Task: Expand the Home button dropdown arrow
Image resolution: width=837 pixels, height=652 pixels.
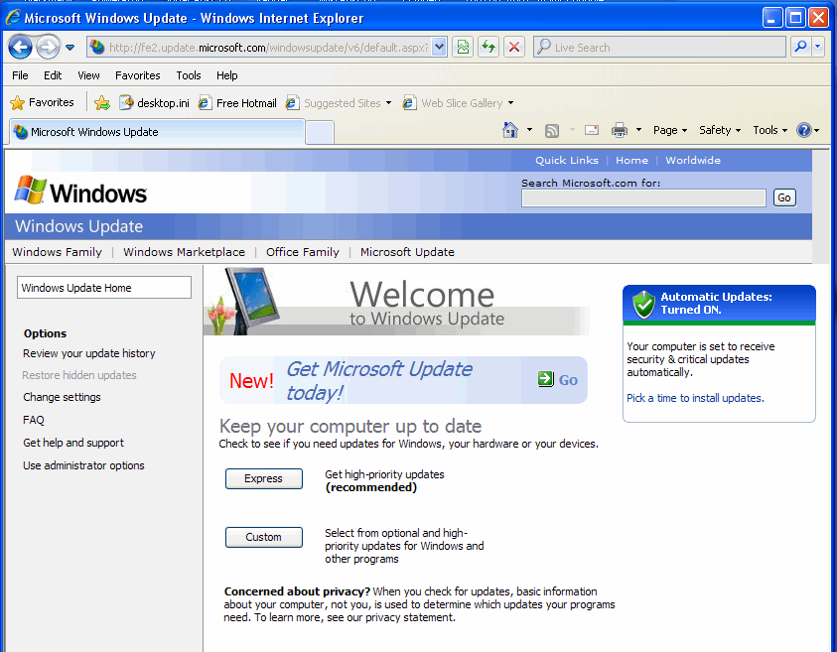Action: [529, 130]
